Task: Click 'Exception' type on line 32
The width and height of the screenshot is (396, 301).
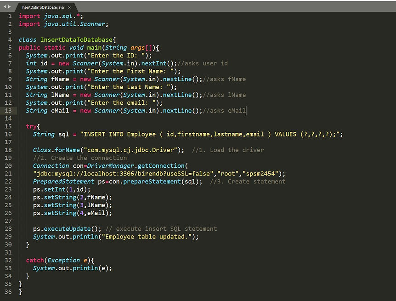Action: pyautogui.click(x=64, y=260)
